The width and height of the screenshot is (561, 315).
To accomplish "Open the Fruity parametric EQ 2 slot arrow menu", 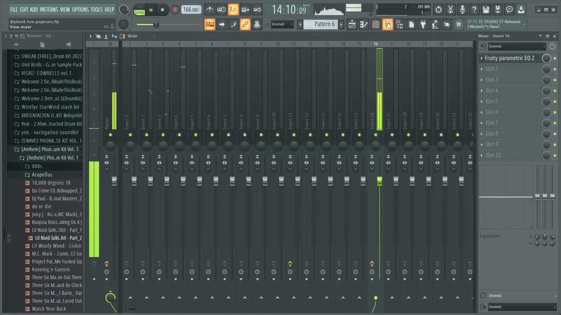I will [x=482, y=58].
